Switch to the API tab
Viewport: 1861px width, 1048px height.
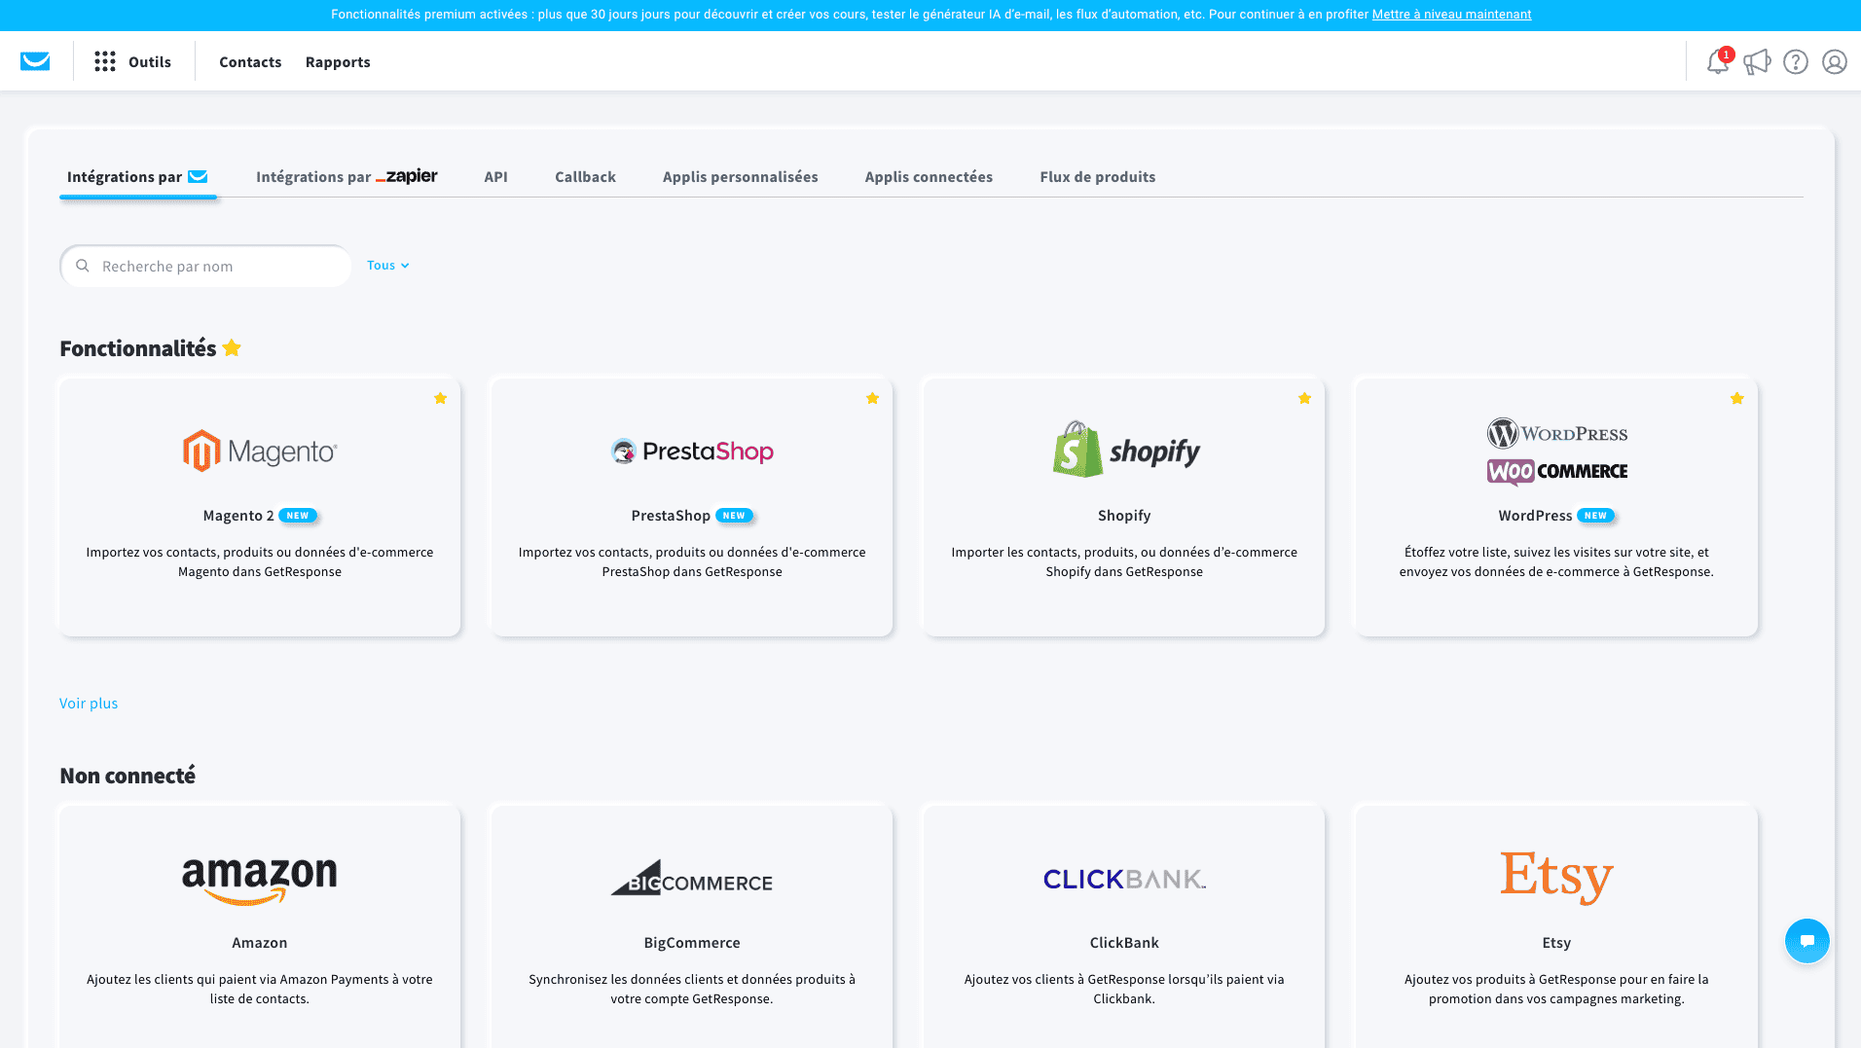click(x=496, y=177)
